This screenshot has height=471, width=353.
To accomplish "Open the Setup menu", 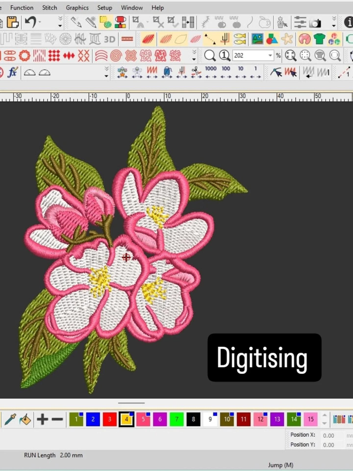I will pos(105,8).
